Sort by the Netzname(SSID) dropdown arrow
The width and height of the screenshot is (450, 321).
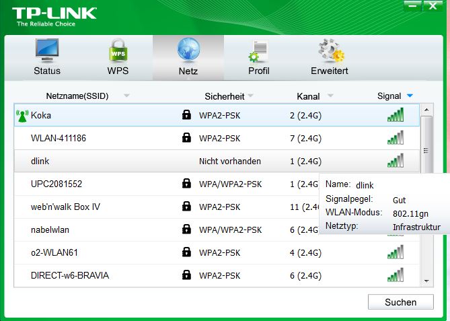(x=126, y=96)
